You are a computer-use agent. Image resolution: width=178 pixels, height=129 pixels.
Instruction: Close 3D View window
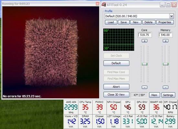pos(117,94)
